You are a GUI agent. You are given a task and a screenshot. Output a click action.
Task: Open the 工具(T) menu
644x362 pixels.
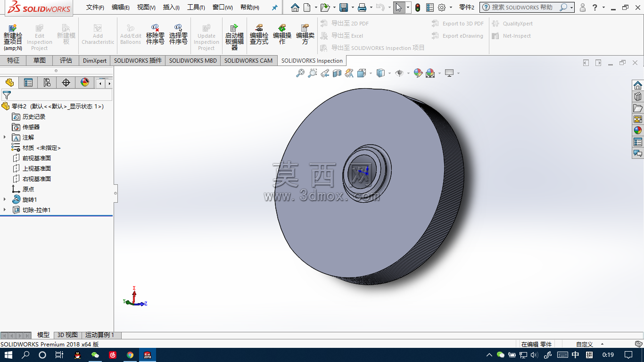click(196, 8)
